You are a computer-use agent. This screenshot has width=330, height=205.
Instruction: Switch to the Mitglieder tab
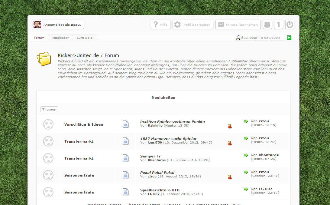click(60, 38)
